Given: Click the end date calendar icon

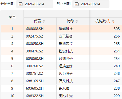Looking at the screenshot, I should (77, 4).
